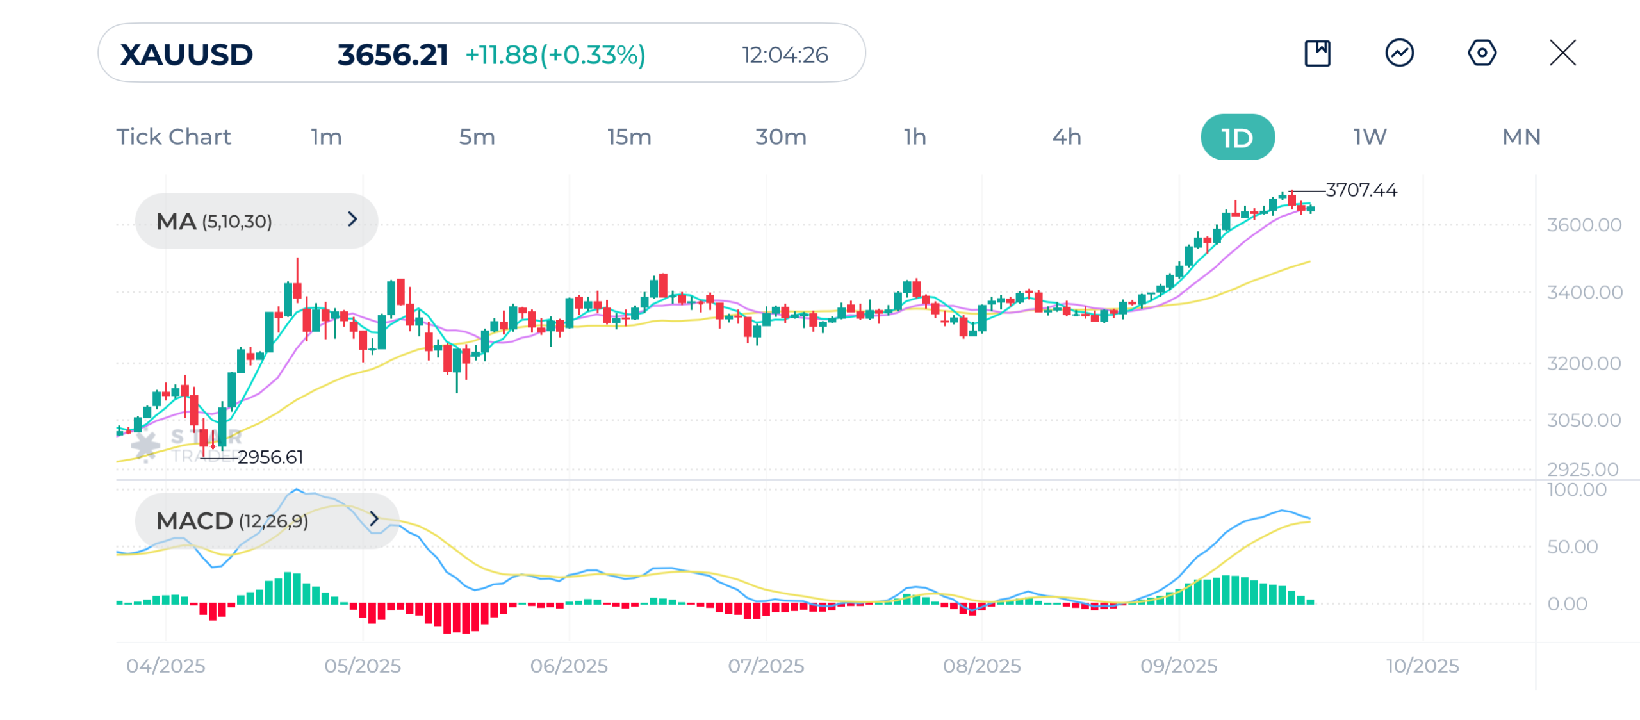This screenshot has height=720, width=1640.
Task: Close the chart with X icon
Action: click(1562, 53)
